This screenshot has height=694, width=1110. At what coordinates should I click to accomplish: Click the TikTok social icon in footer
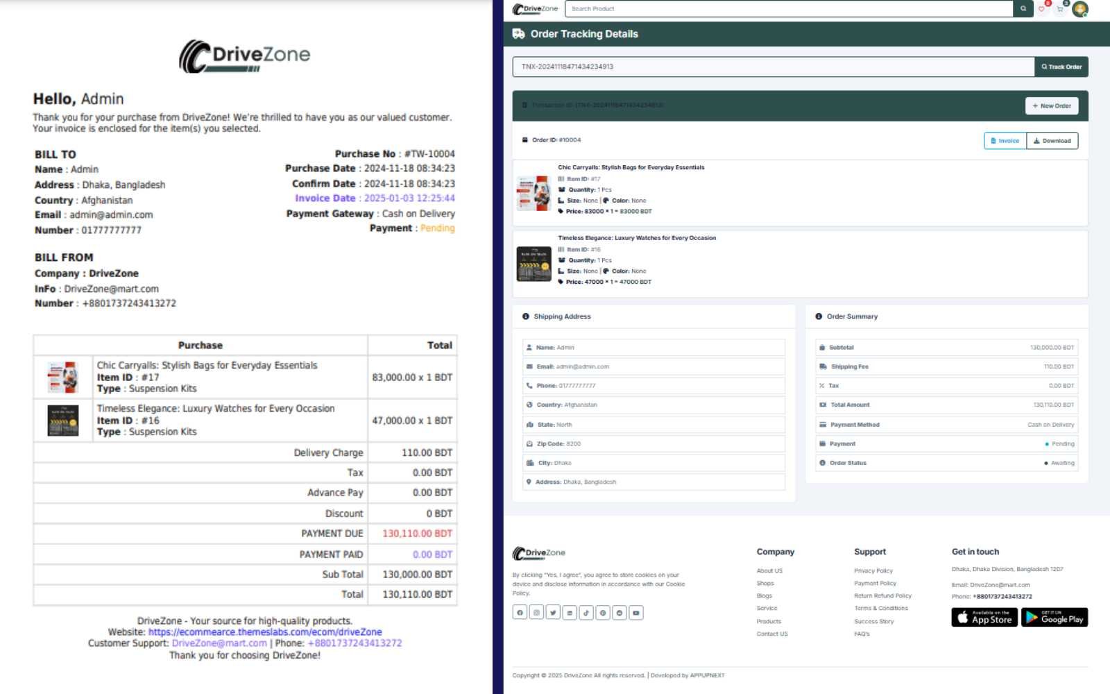point(586,612)
